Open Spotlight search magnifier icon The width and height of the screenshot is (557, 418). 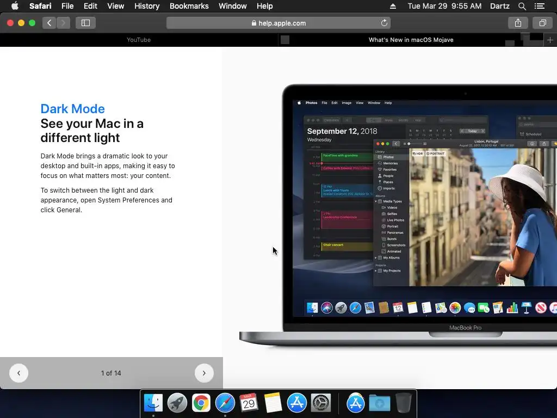click(x=522, y=6)
